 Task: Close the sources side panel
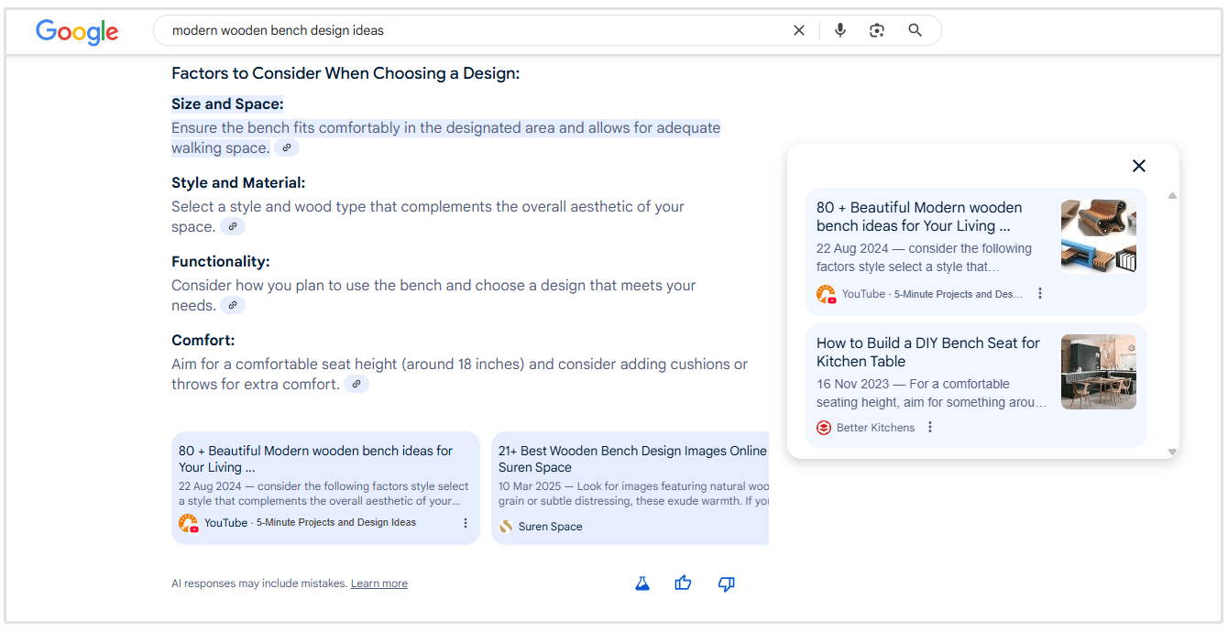coord(1138,166)
